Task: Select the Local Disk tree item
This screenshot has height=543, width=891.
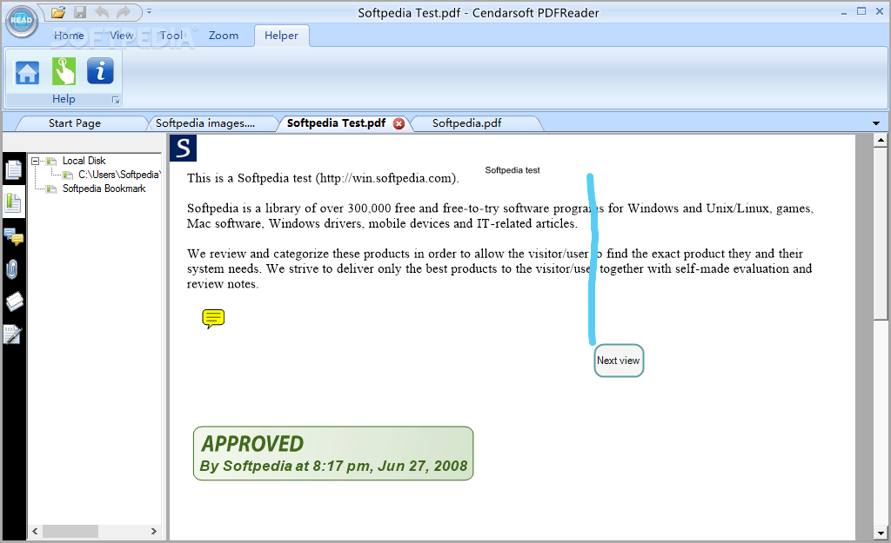Action: pos(84,161)
